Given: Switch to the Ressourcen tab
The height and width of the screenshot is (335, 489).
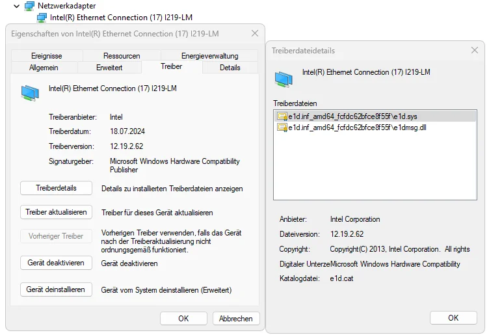Looking at the screenshot, I should coord(122,56).
